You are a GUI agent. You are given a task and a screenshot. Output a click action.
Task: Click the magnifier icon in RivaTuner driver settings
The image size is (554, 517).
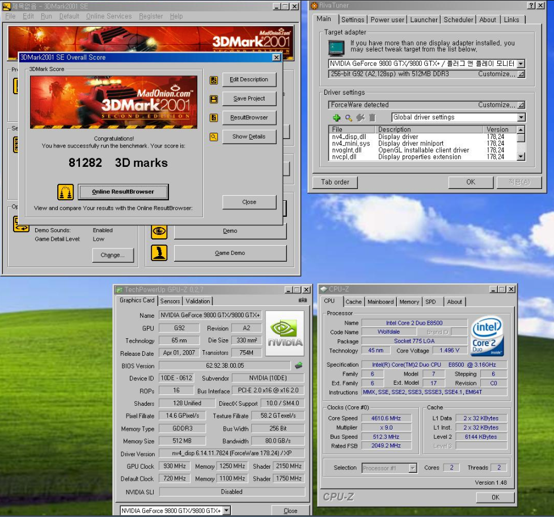coord(348,117)
